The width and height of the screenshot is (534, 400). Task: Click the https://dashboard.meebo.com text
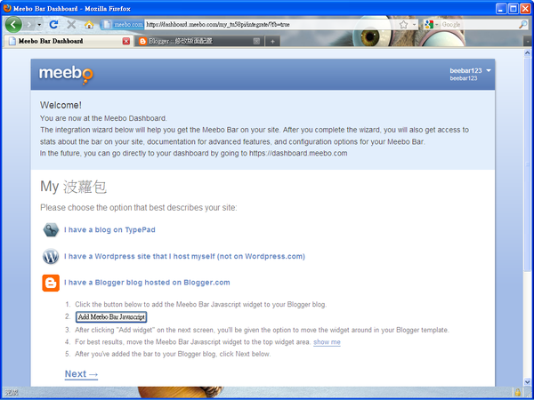point(298,154)
